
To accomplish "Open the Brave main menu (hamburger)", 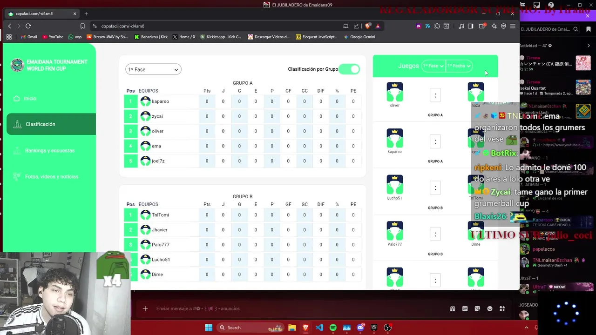I will click(x=513, y=26).
